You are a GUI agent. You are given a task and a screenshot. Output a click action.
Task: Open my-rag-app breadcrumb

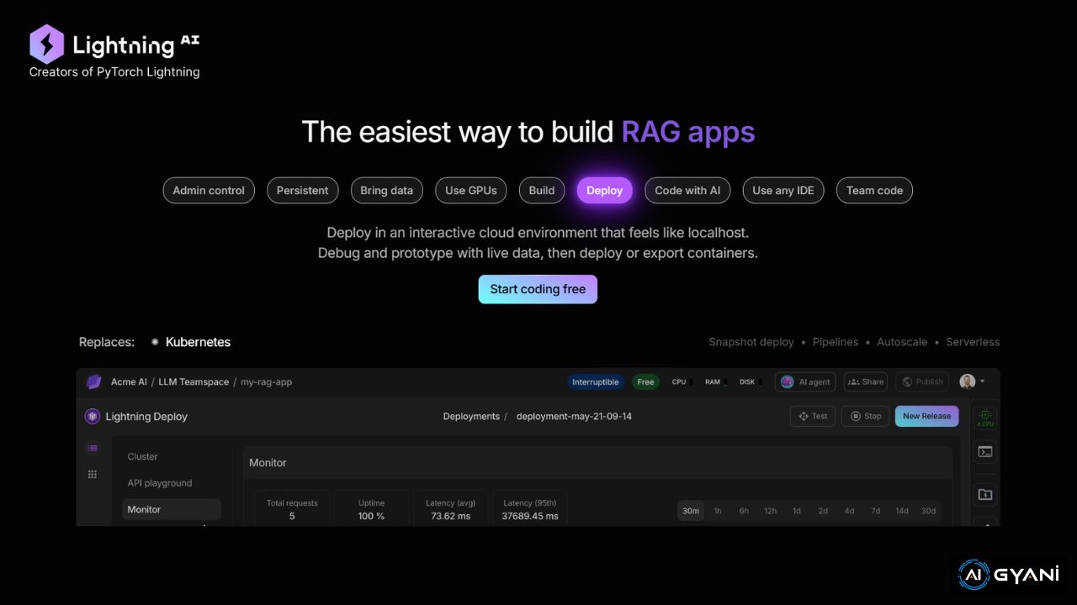pyautogui.click(x=266, y=381)
